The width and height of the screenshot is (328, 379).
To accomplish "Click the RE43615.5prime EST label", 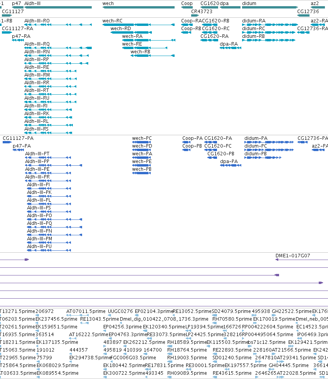I will coord(232,373).
